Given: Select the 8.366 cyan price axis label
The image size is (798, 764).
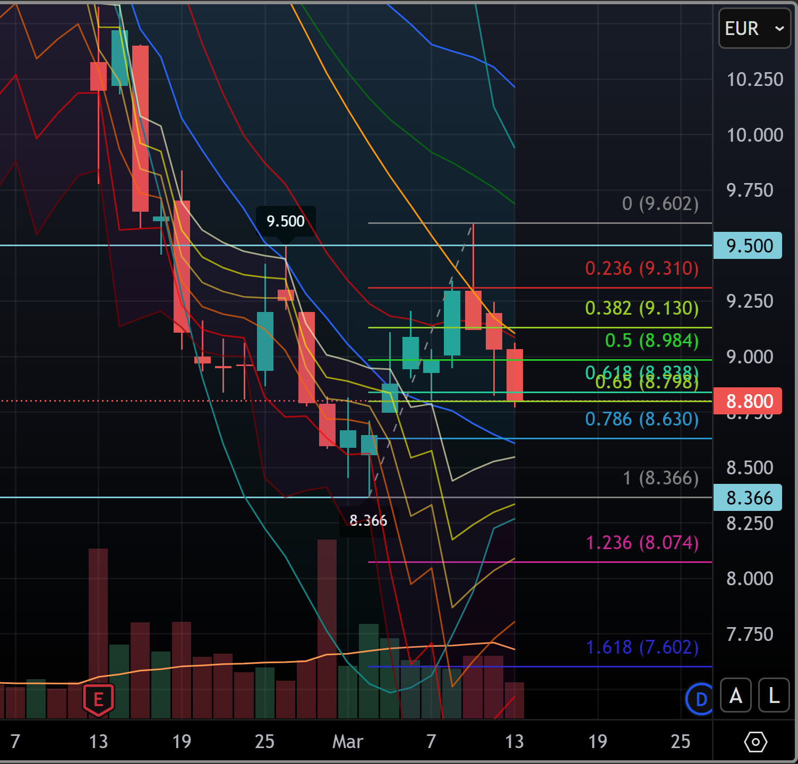Looking at the screenshot, I should click(748, 498).
